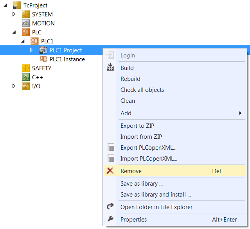Click the C++ node icon
Viewport: 250px width, 229px height.
pyautogui.click(x=26, y=77)
